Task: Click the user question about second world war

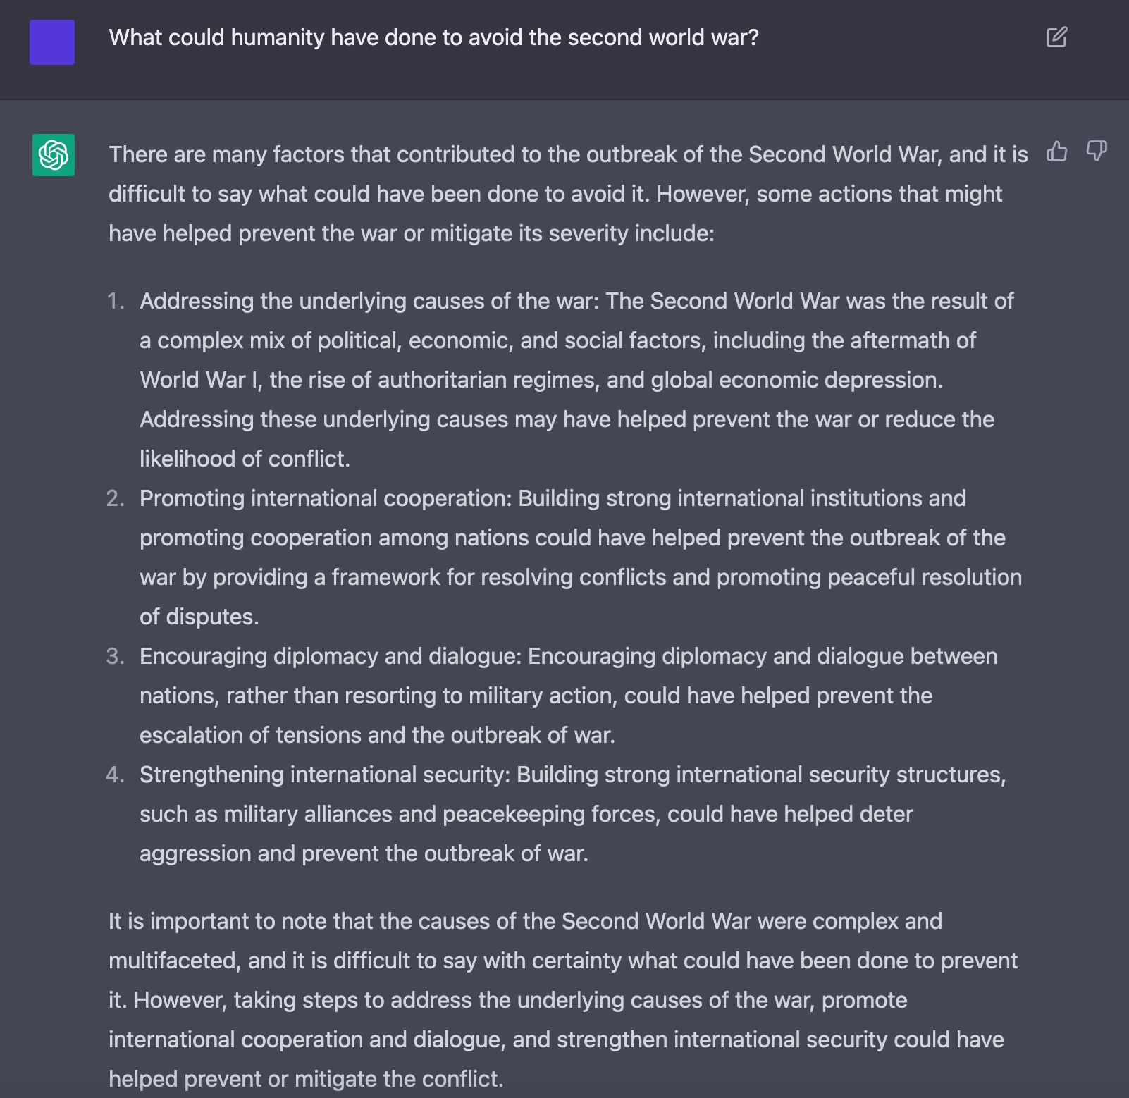Action: (x=434, y=37)
